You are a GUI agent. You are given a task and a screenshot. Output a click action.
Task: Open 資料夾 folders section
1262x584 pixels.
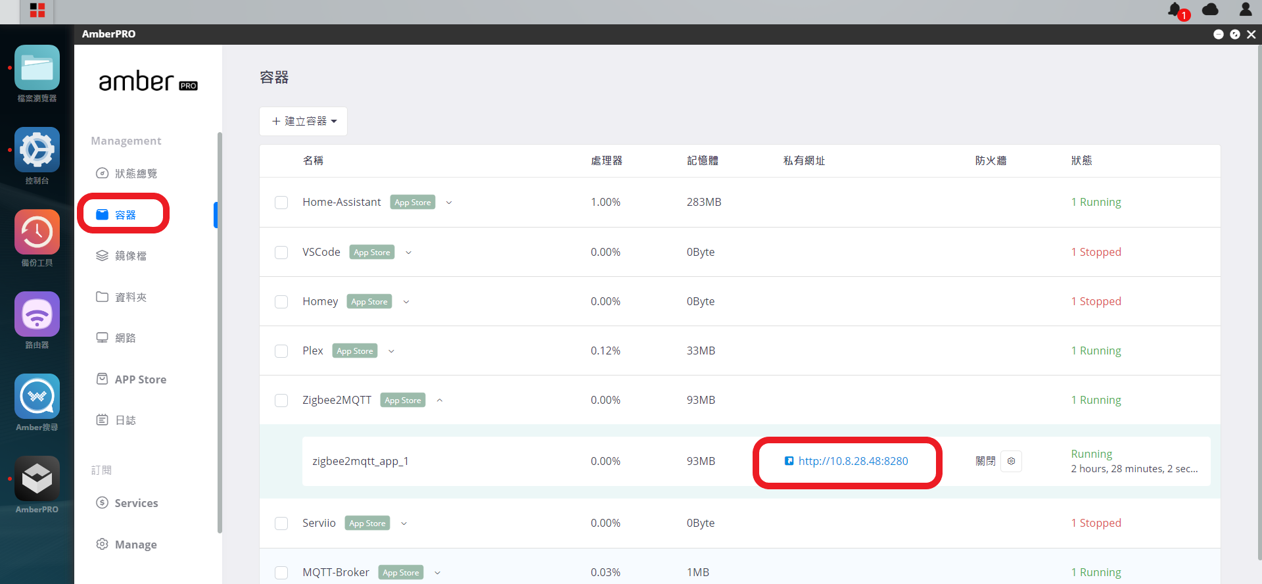[122, 297]
